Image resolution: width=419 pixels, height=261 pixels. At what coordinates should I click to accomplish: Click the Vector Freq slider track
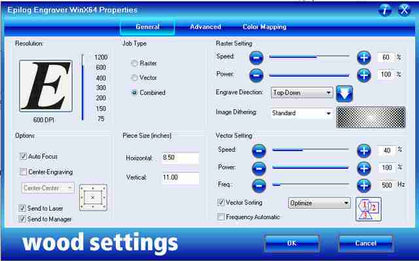coord(311,184)
